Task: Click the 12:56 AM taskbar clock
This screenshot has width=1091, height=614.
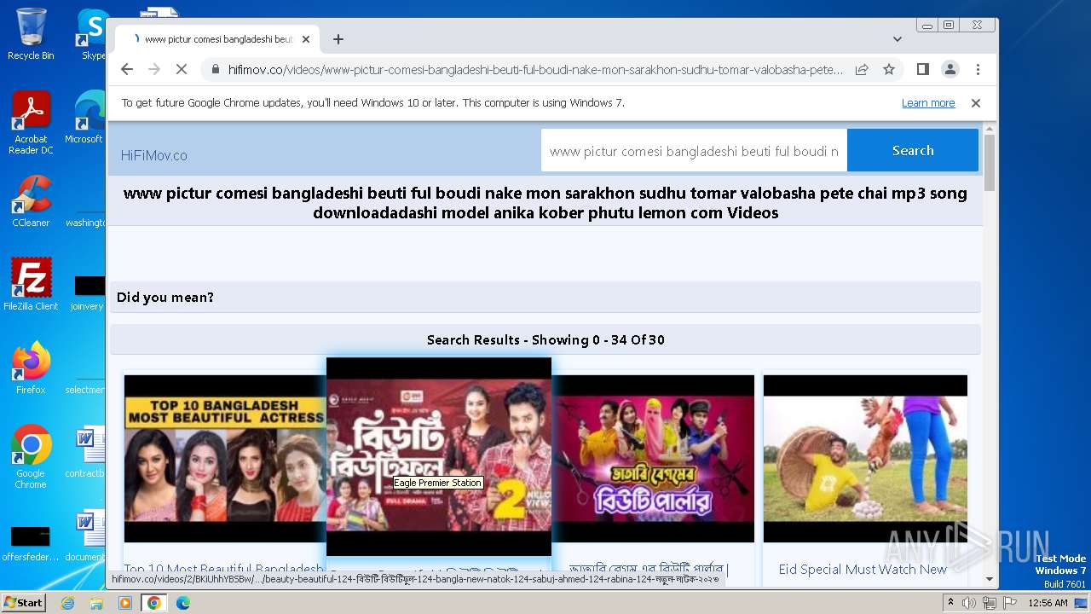Action: [x=1048, y=603]
